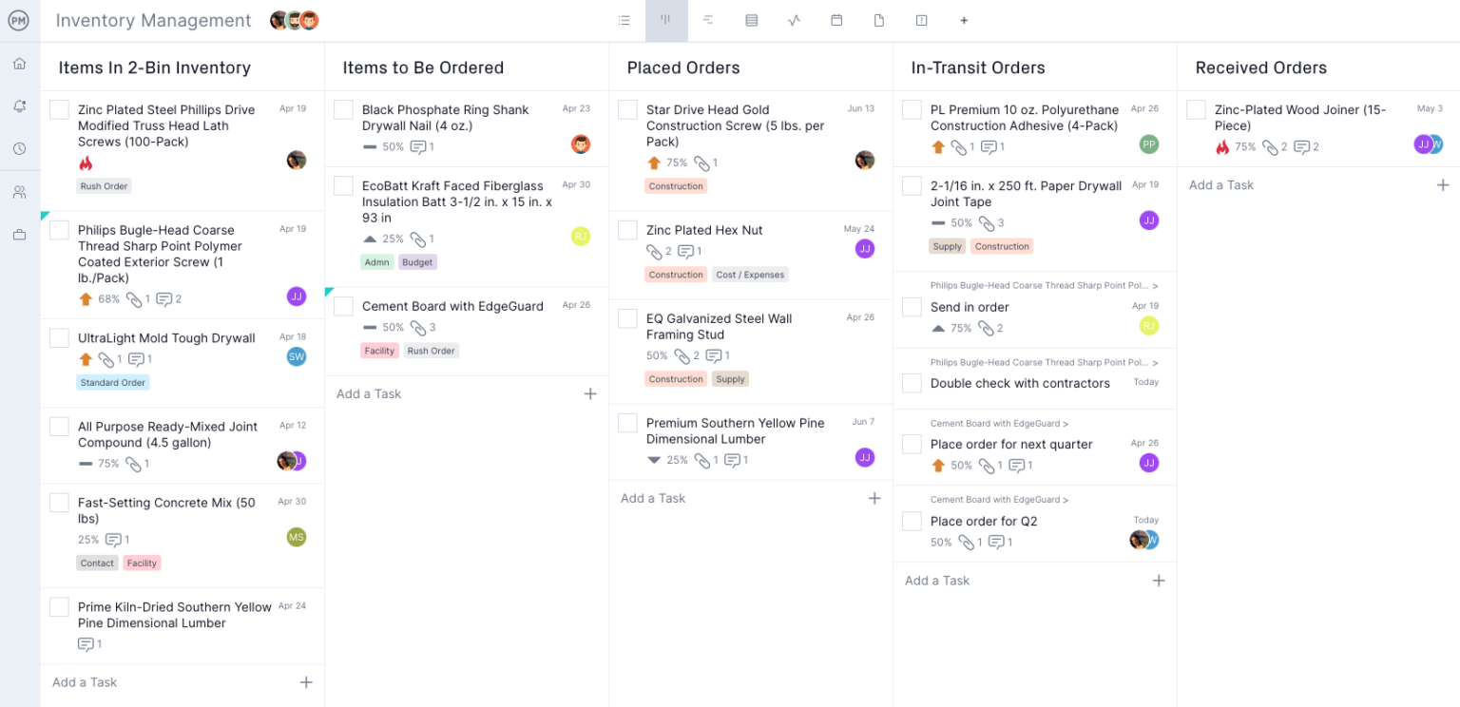The image size is (1460, 707).
Task: Open the Files view icon
Action: (x=879, y=20)
